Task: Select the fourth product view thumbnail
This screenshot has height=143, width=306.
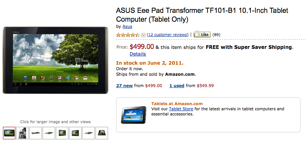Action: click(x=49, y=133)
